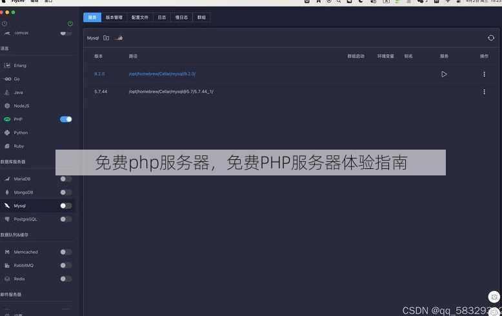Turn off the PHP switch
This screenshot has width=502, height=316.
click(66, 119)
